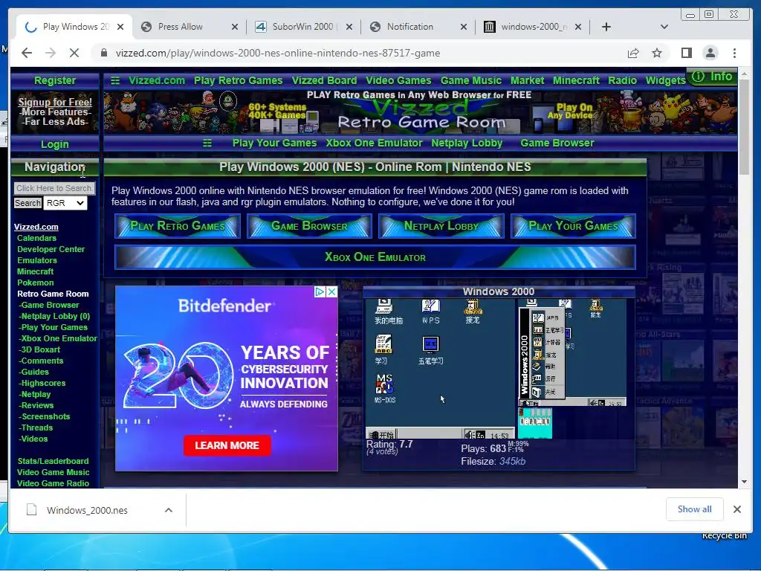Open the Netplay Lobby link in second menu bar
The width and height of the screenshot is (761, 571).
pyautogui.click(x=467, y=143)
